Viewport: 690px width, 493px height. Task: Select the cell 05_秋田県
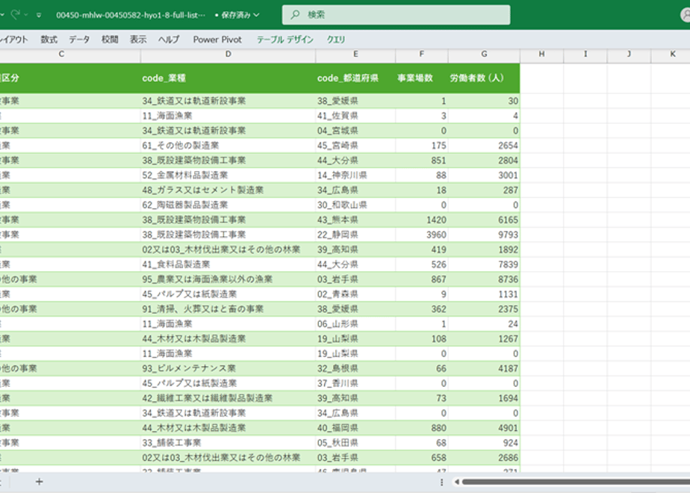(355, 443)
